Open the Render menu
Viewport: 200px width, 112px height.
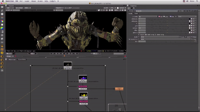40,1
